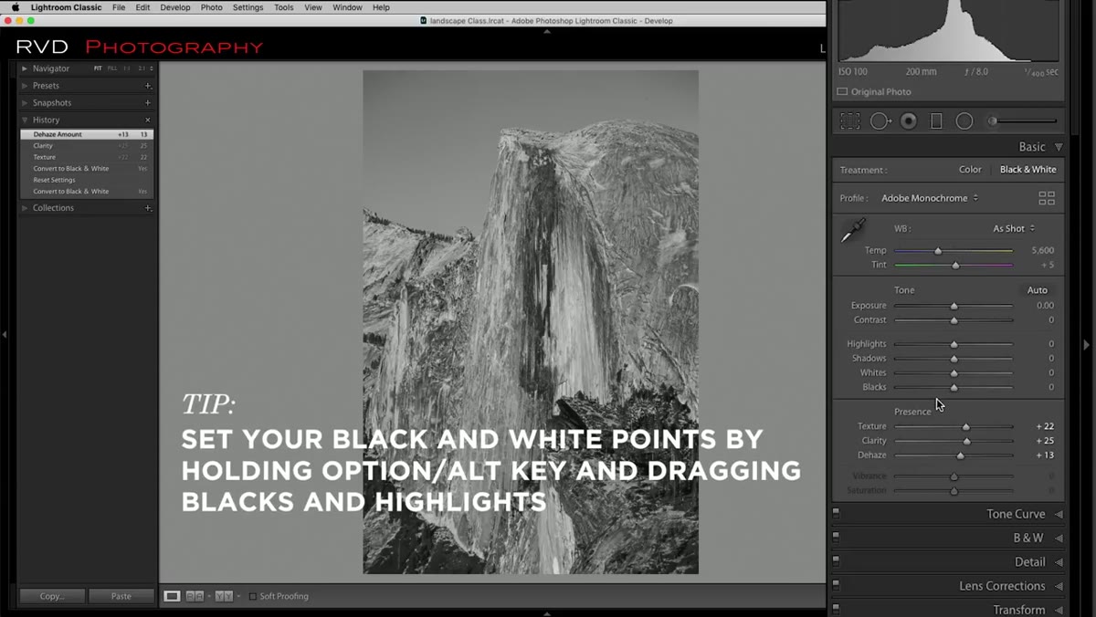Toggle the Original Photo indicator
1096x617 pixels.
coord(842,91)
